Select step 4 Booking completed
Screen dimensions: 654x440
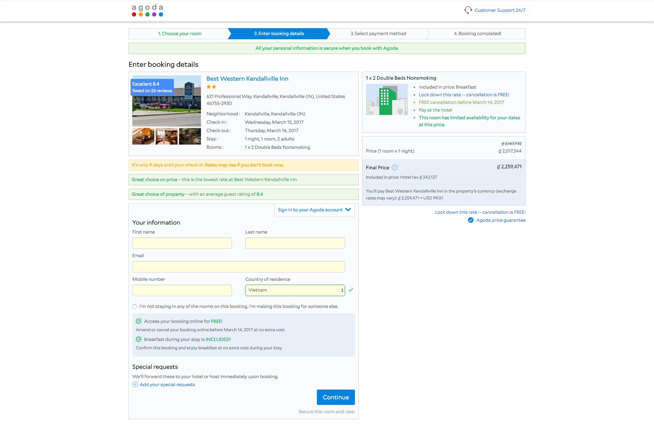tap(477, 34)
